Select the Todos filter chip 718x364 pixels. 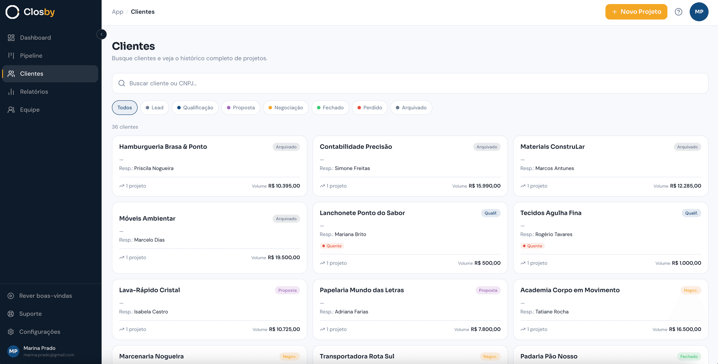125,108
